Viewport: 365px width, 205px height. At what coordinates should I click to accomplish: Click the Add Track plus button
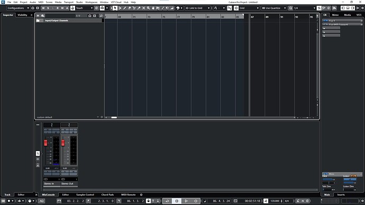tap(38, 15)
